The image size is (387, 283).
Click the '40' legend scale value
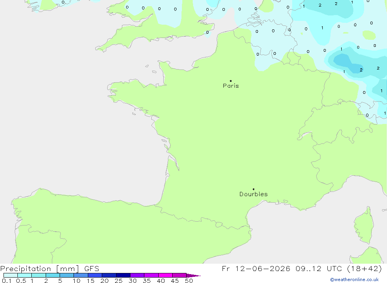(161, 281)
